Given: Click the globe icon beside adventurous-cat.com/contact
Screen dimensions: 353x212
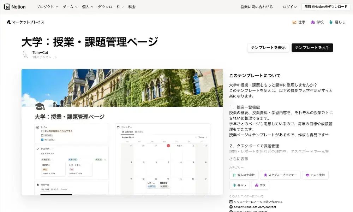Looking at the screenshot, I should (231, 207).
